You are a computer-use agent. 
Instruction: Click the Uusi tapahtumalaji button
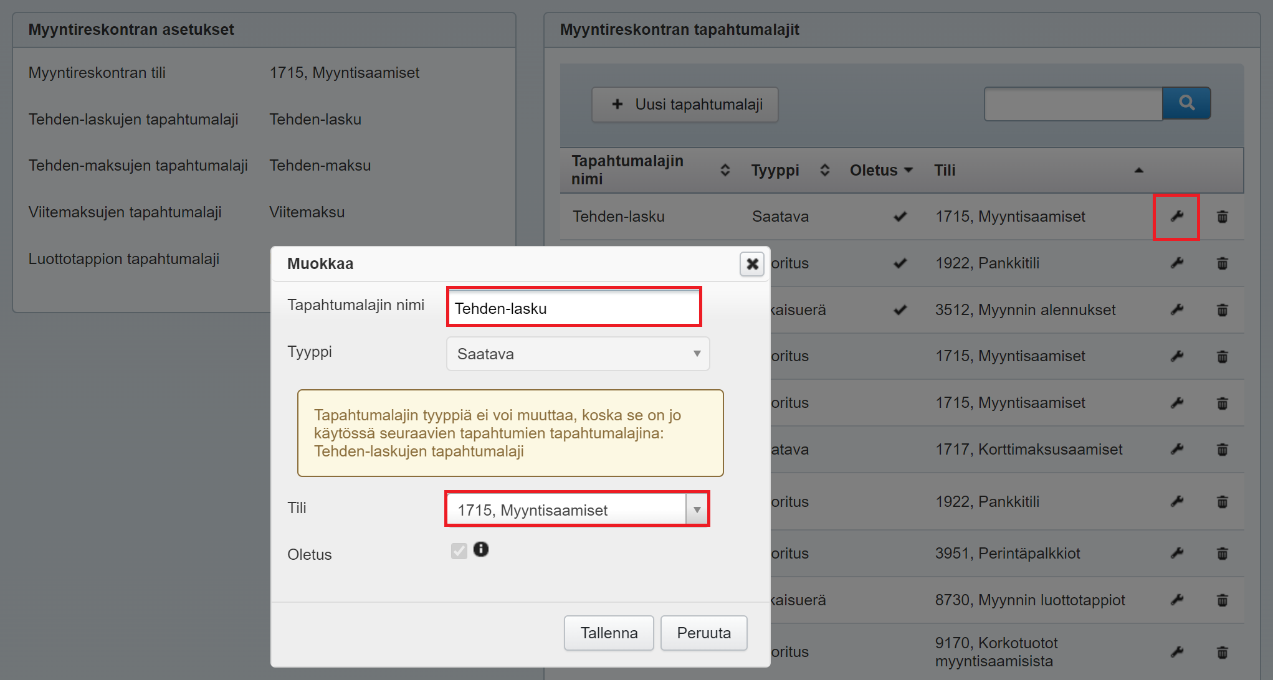(685, 105)
